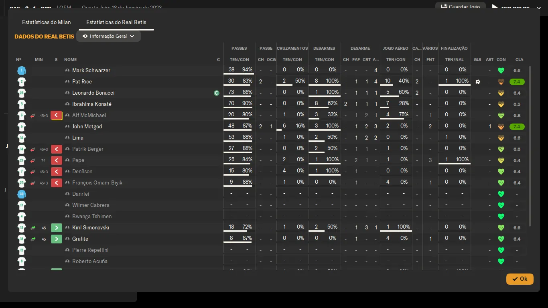
Task: Click the captain badge beside Leonardo Bonucci
Action: [217, 93]
